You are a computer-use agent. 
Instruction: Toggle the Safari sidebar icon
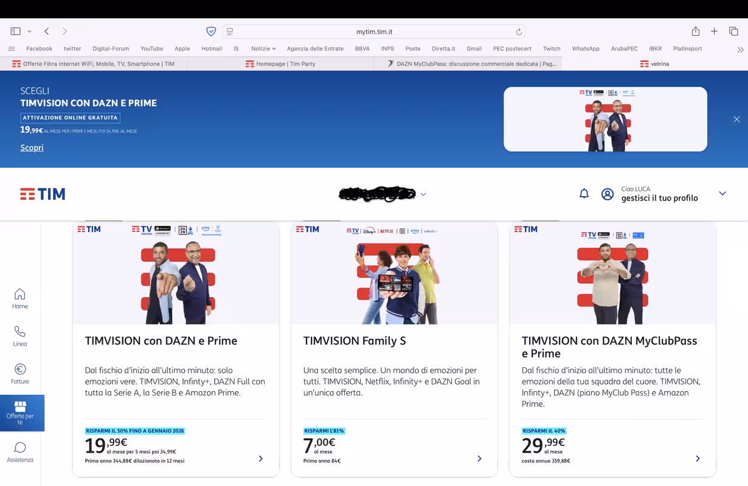click(16, 31)
